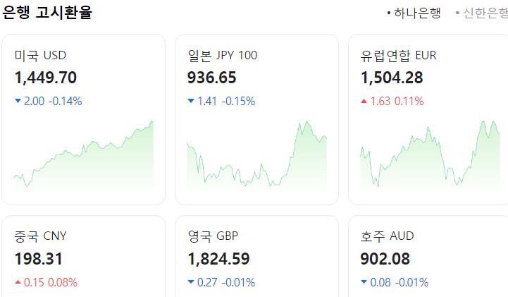Image resolution: width=508 pixels, height=297 pixels.
Task: Open the 호주 AUD currency title
Action: [387, 236]
